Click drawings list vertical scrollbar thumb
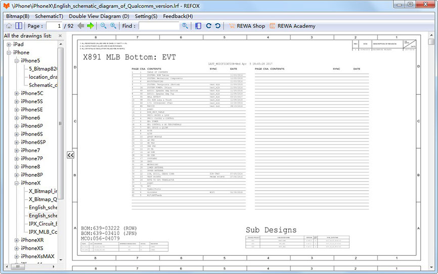The width and height of the screenshot is (438, 274). pos(60,123)
